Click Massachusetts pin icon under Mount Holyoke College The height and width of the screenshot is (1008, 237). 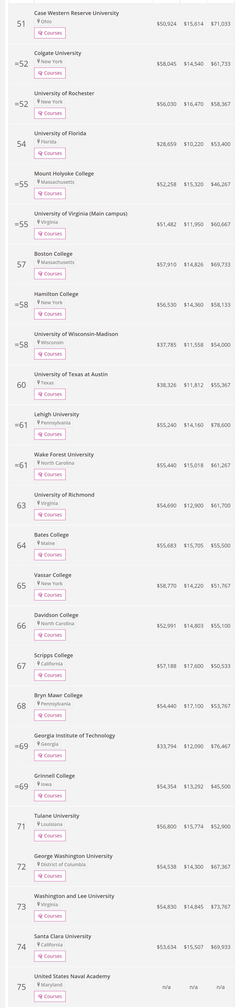(x=38, y=182)
